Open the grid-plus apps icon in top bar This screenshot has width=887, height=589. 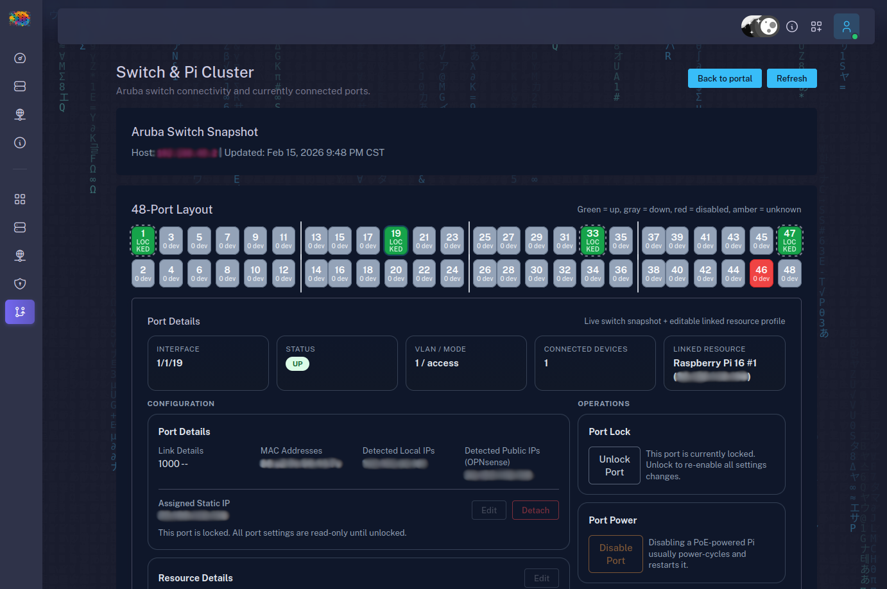point(816,26)
